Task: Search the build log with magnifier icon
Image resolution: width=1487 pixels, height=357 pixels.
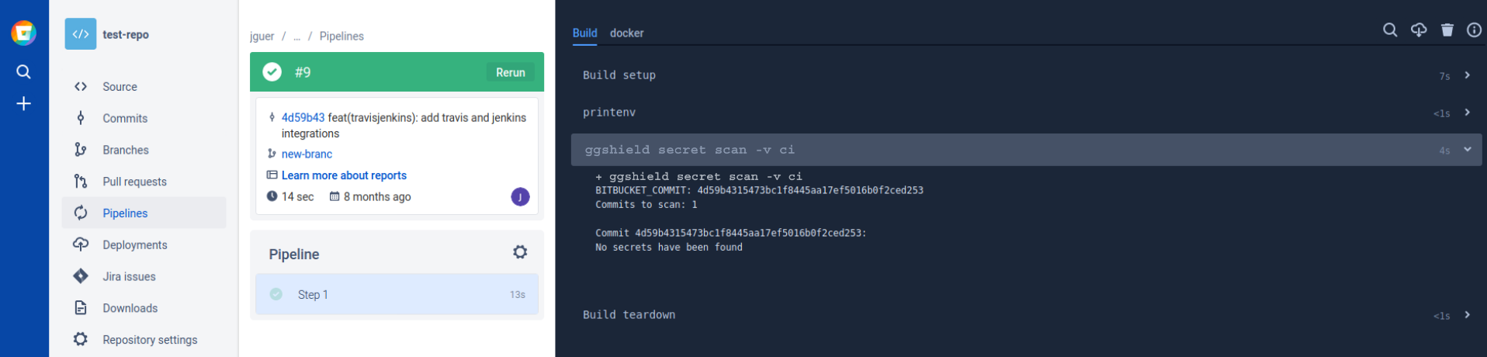Action: (x=1390, y=29)
